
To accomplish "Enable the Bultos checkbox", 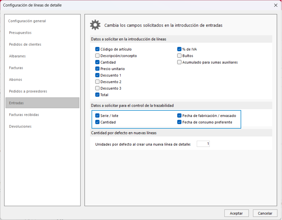I will (x=179, y=56).
